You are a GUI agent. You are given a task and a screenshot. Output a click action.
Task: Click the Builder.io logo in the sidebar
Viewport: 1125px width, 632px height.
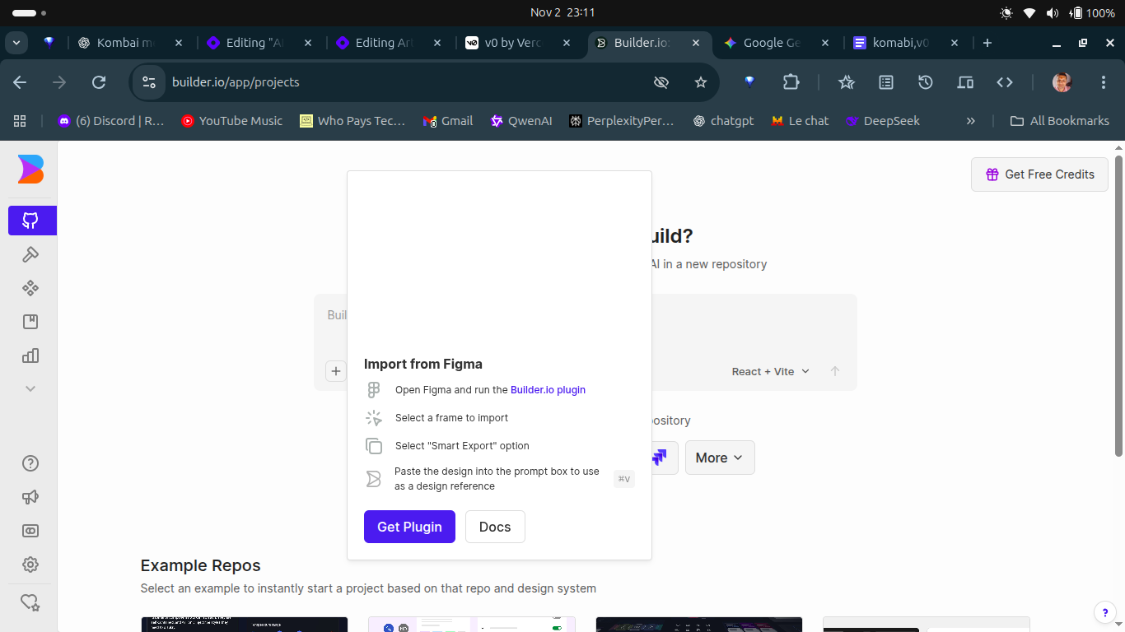30,170
